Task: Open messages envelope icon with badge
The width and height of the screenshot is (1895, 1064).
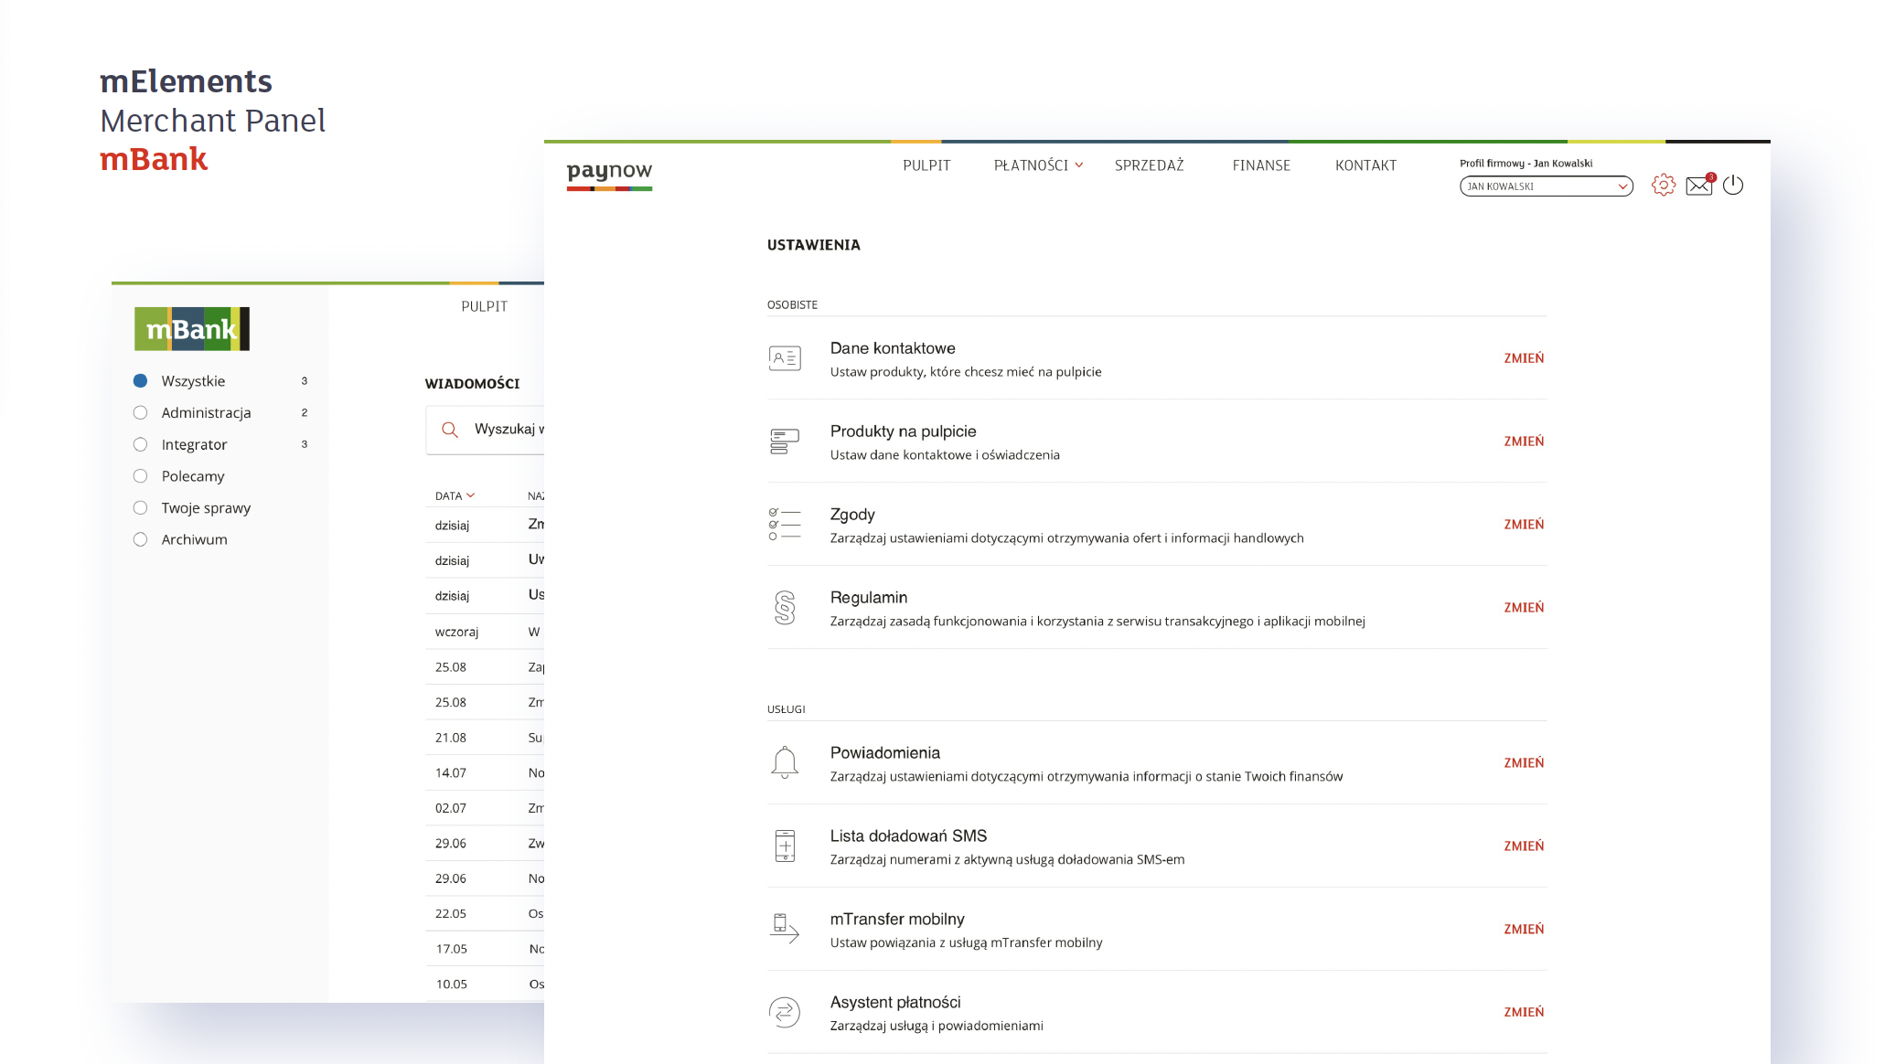Action: click(1698, 186)
